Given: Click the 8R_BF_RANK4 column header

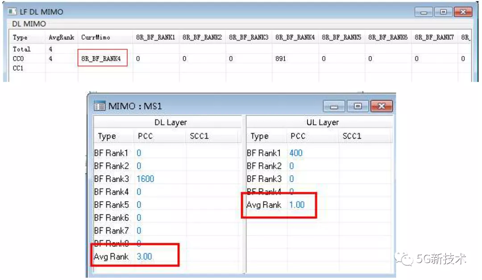Looking at the screenshot, I should coord(295,37).
